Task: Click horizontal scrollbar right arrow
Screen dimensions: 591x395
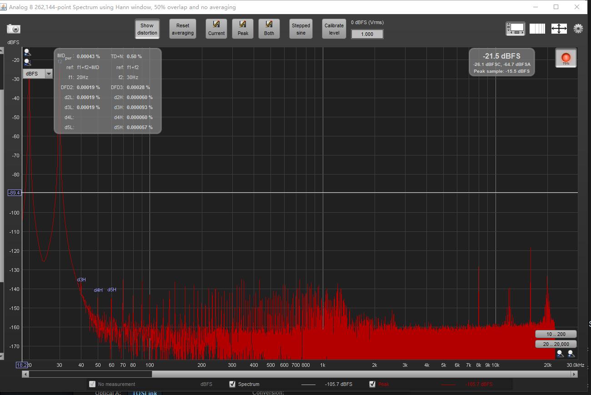Action: (575, 374)
